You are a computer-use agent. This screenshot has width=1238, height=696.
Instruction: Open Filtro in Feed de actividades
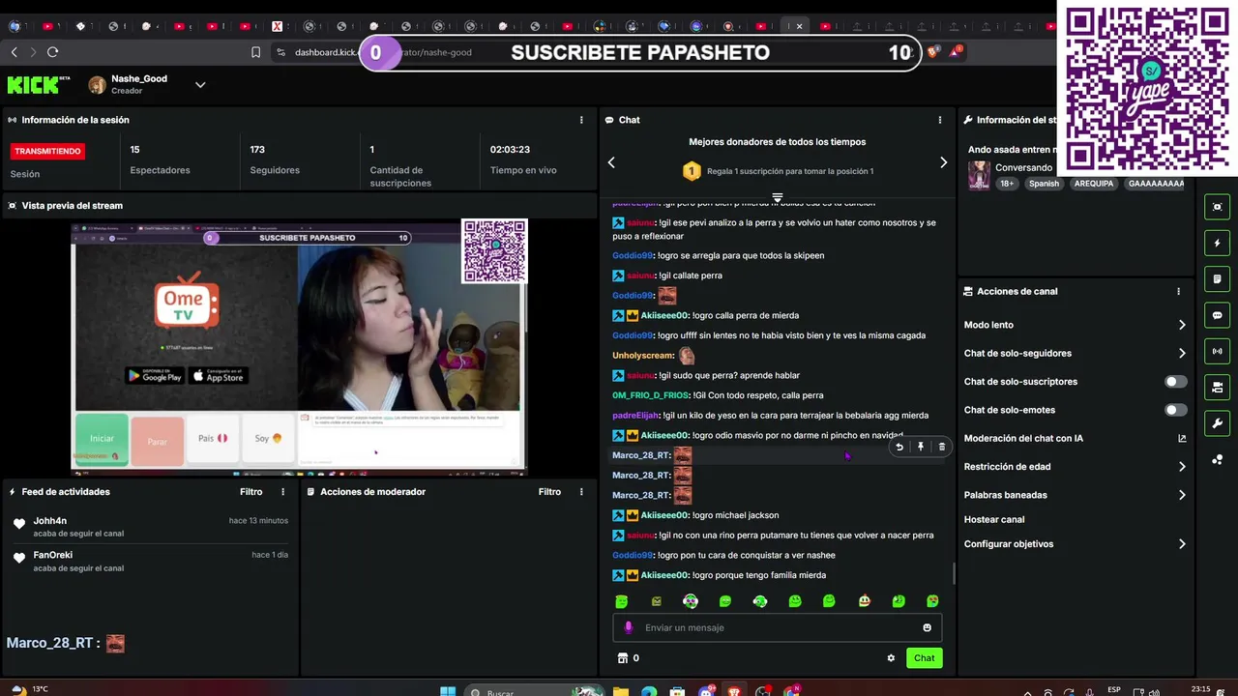[x=251, y=492]
